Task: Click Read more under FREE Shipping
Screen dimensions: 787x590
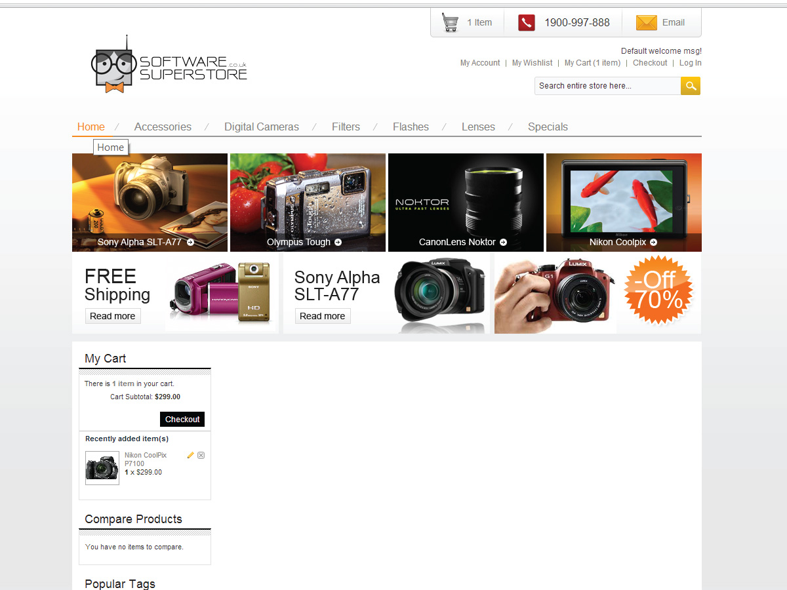Action: pos(113,316)
